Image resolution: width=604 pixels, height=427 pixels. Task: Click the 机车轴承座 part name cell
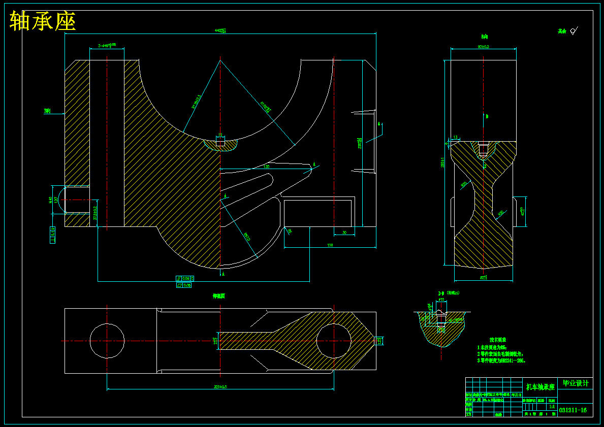[540, 387]
